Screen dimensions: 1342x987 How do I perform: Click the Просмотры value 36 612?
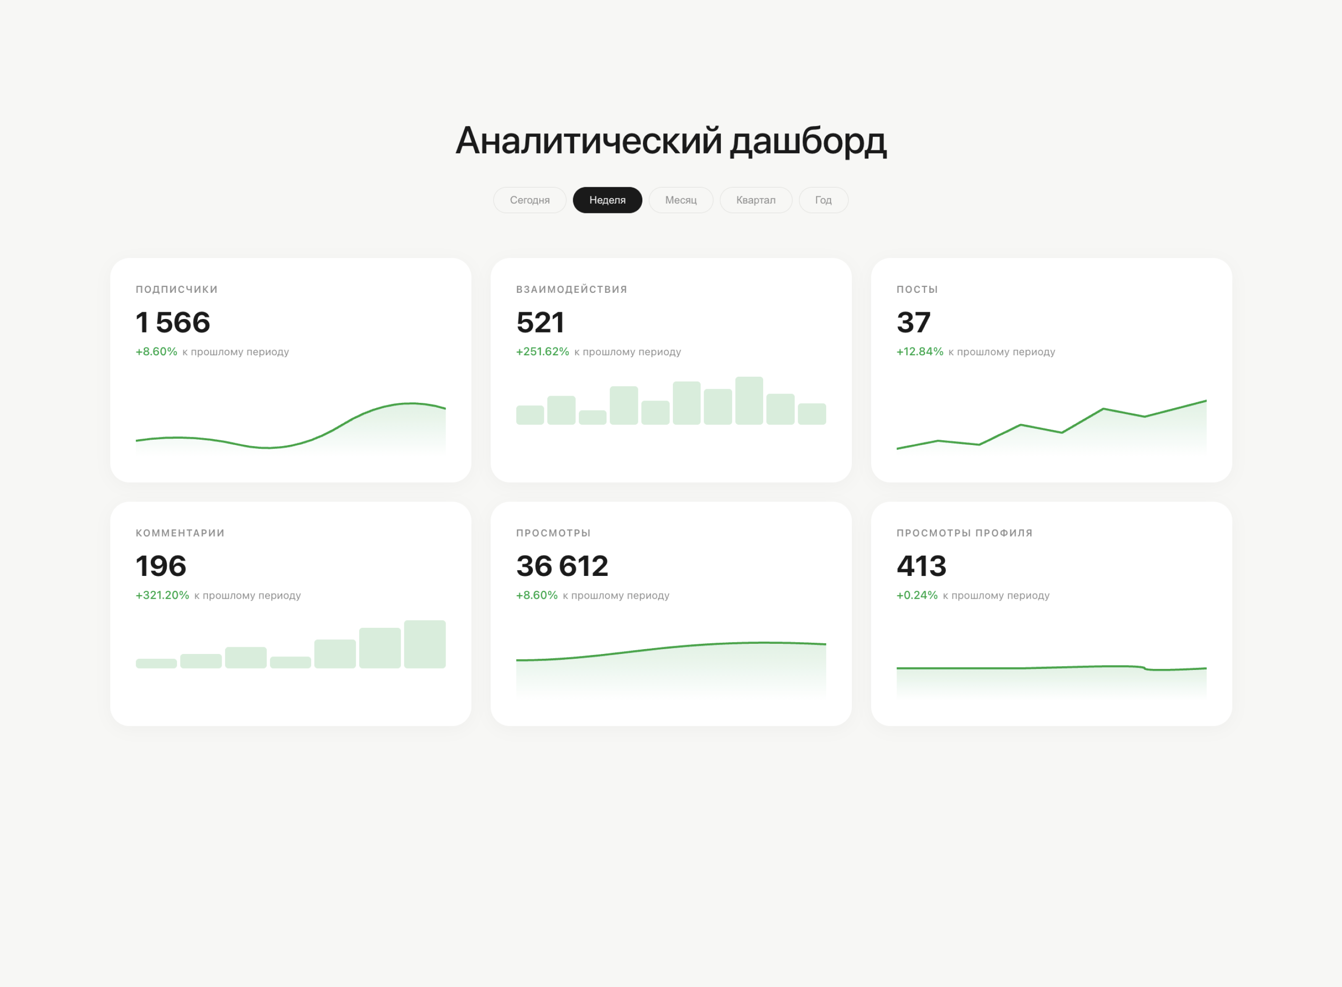(x=561, y=566)
